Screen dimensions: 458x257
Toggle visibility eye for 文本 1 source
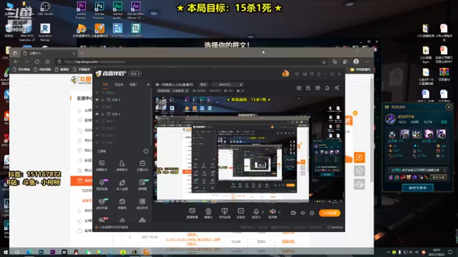97,142
